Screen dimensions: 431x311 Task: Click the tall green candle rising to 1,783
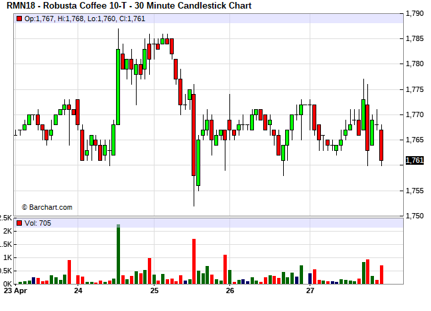tap(118, 87)
